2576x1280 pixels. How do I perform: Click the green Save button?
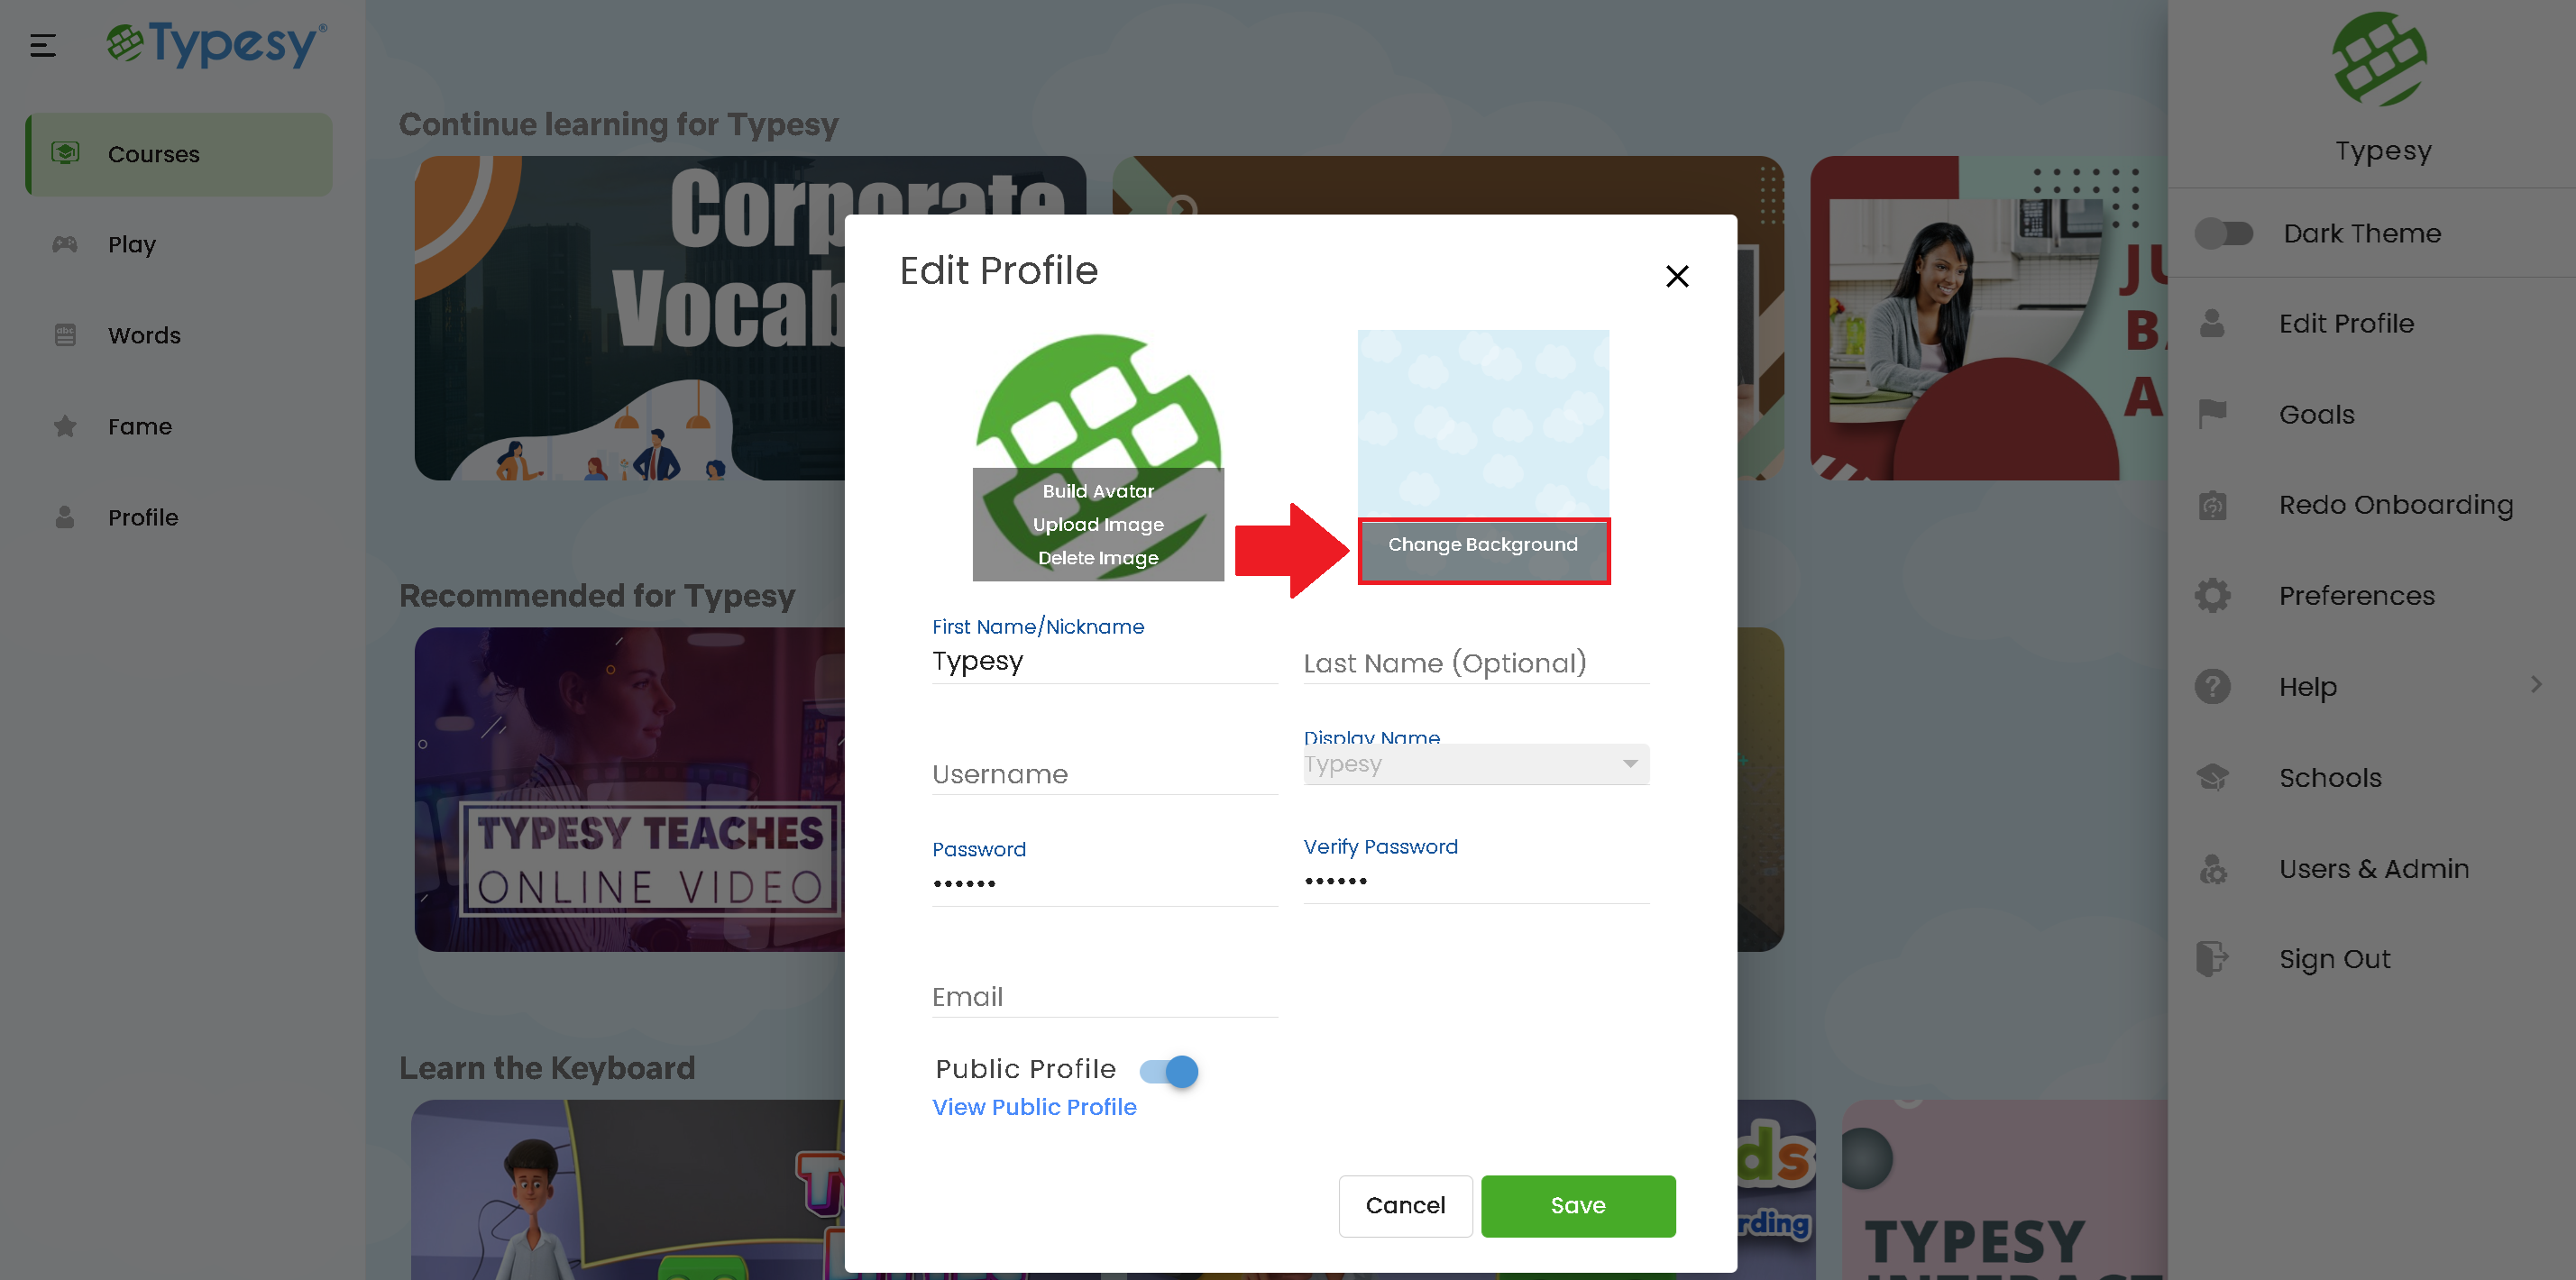click(x=1578, y=1206)
